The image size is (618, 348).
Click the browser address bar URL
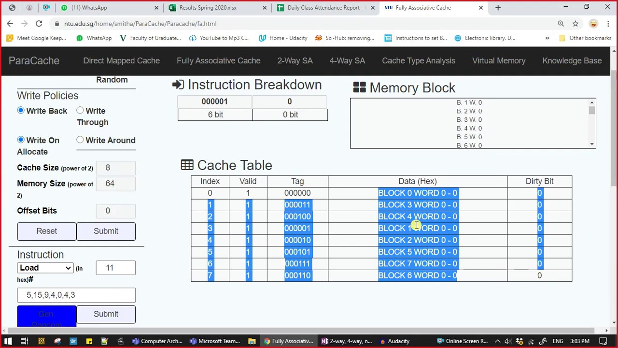tap(140, 23)
